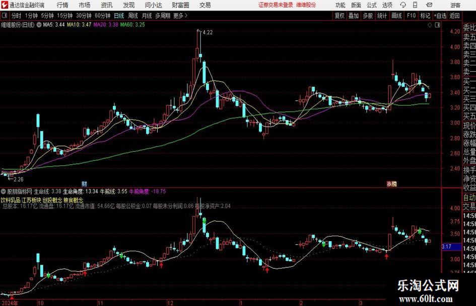Click the diamond icon above price axis
476x306 pixels.
click(430, 25)
